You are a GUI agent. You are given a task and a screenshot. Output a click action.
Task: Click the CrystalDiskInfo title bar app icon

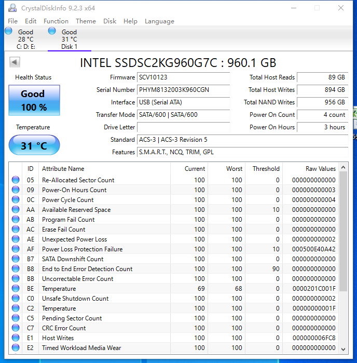[x=12, y=8]
